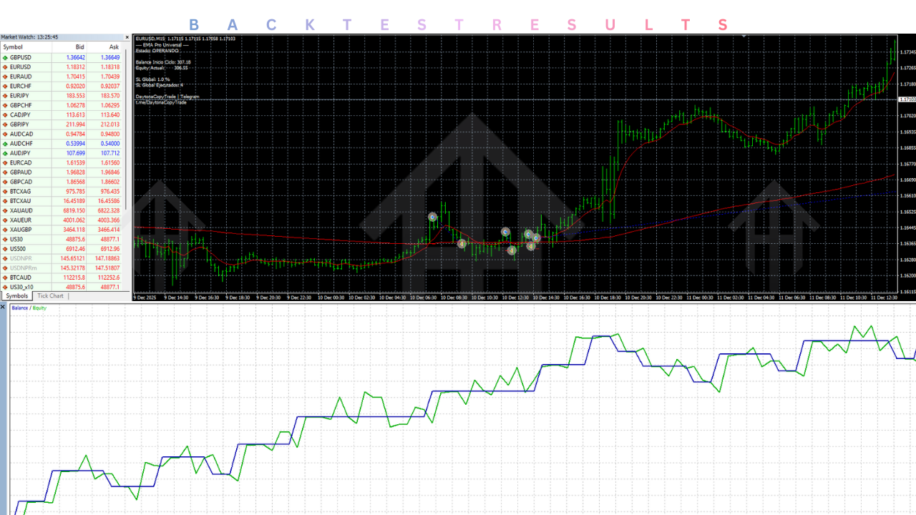This screenshot has height=515, width=916.
Task: Click the red arrow icon beside EURJPY
Action: click(x=4, y=95)
